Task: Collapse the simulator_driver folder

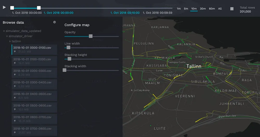Action: pyautogui.click(x=7, y=36)
